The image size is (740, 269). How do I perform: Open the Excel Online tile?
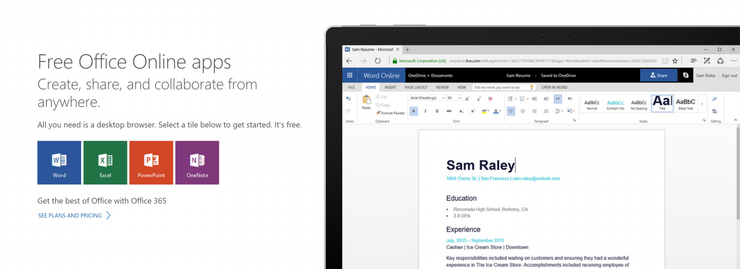point(105,162)
